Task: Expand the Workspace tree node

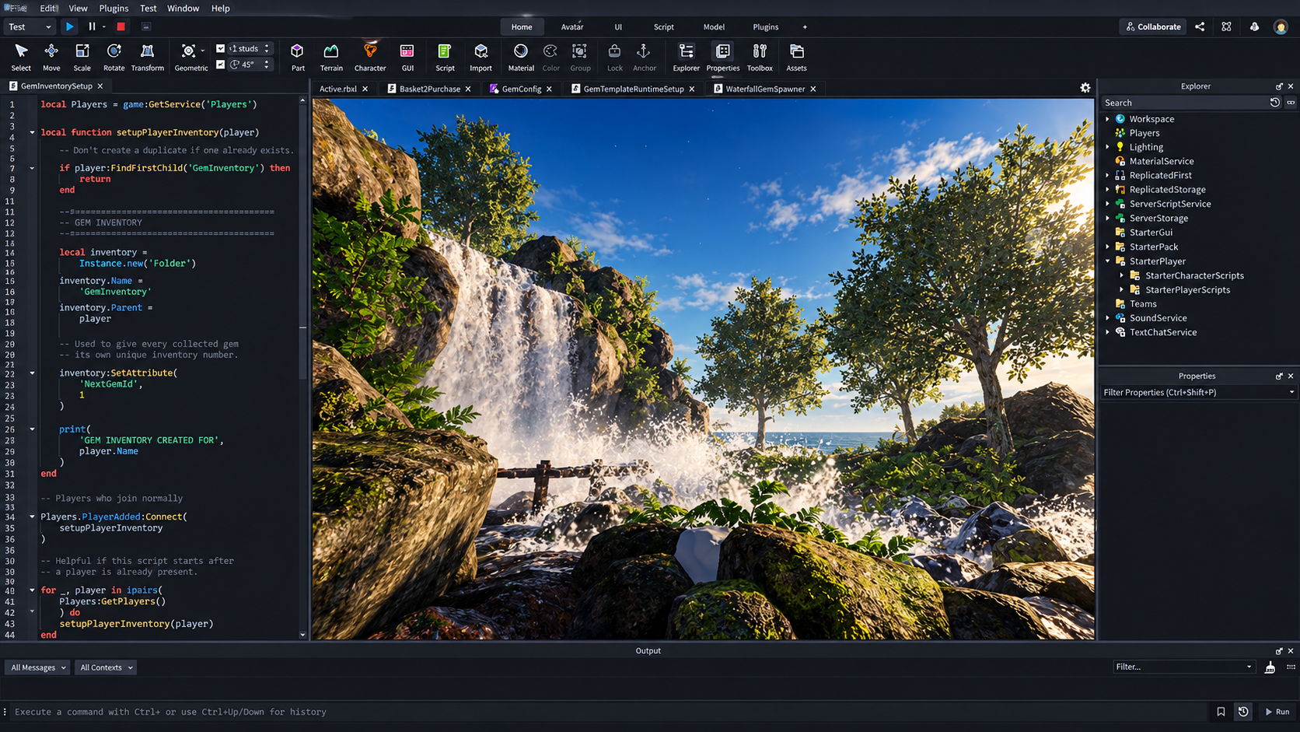Action: (1108, 119)
